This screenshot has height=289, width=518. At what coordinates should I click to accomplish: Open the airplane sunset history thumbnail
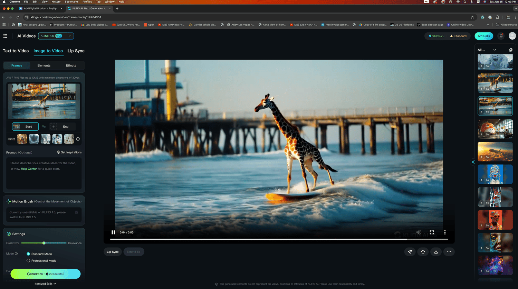coord(495,152)
